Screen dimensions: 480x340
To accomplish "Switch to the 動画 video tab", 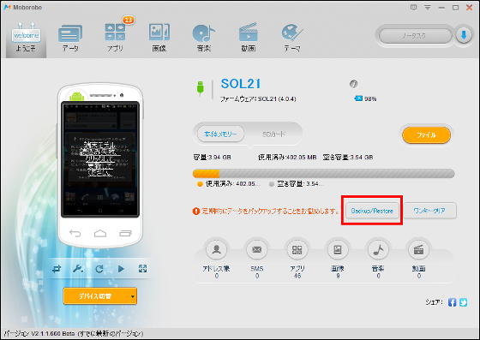I will click(x=249, y=39).
